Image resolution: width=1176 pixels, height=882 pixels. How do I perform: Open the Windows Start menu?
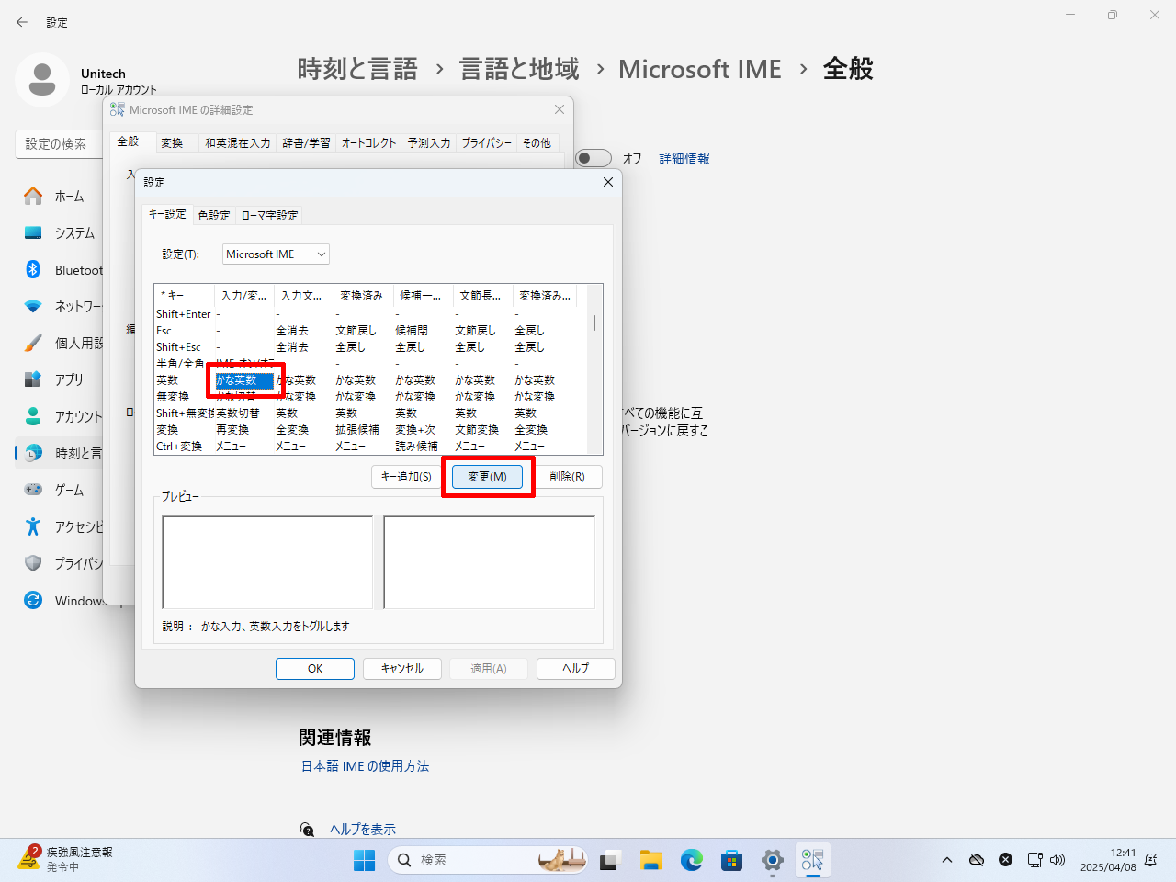coord(365,860)
